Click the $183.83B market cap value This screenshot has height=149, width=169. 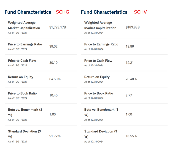(x=133, y=27)
